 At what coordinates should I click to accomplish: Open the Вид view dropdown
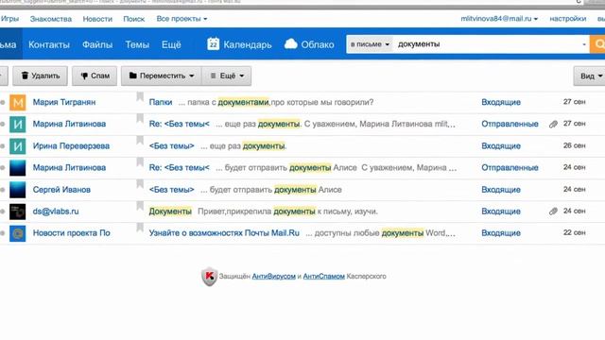pos(590,76)
